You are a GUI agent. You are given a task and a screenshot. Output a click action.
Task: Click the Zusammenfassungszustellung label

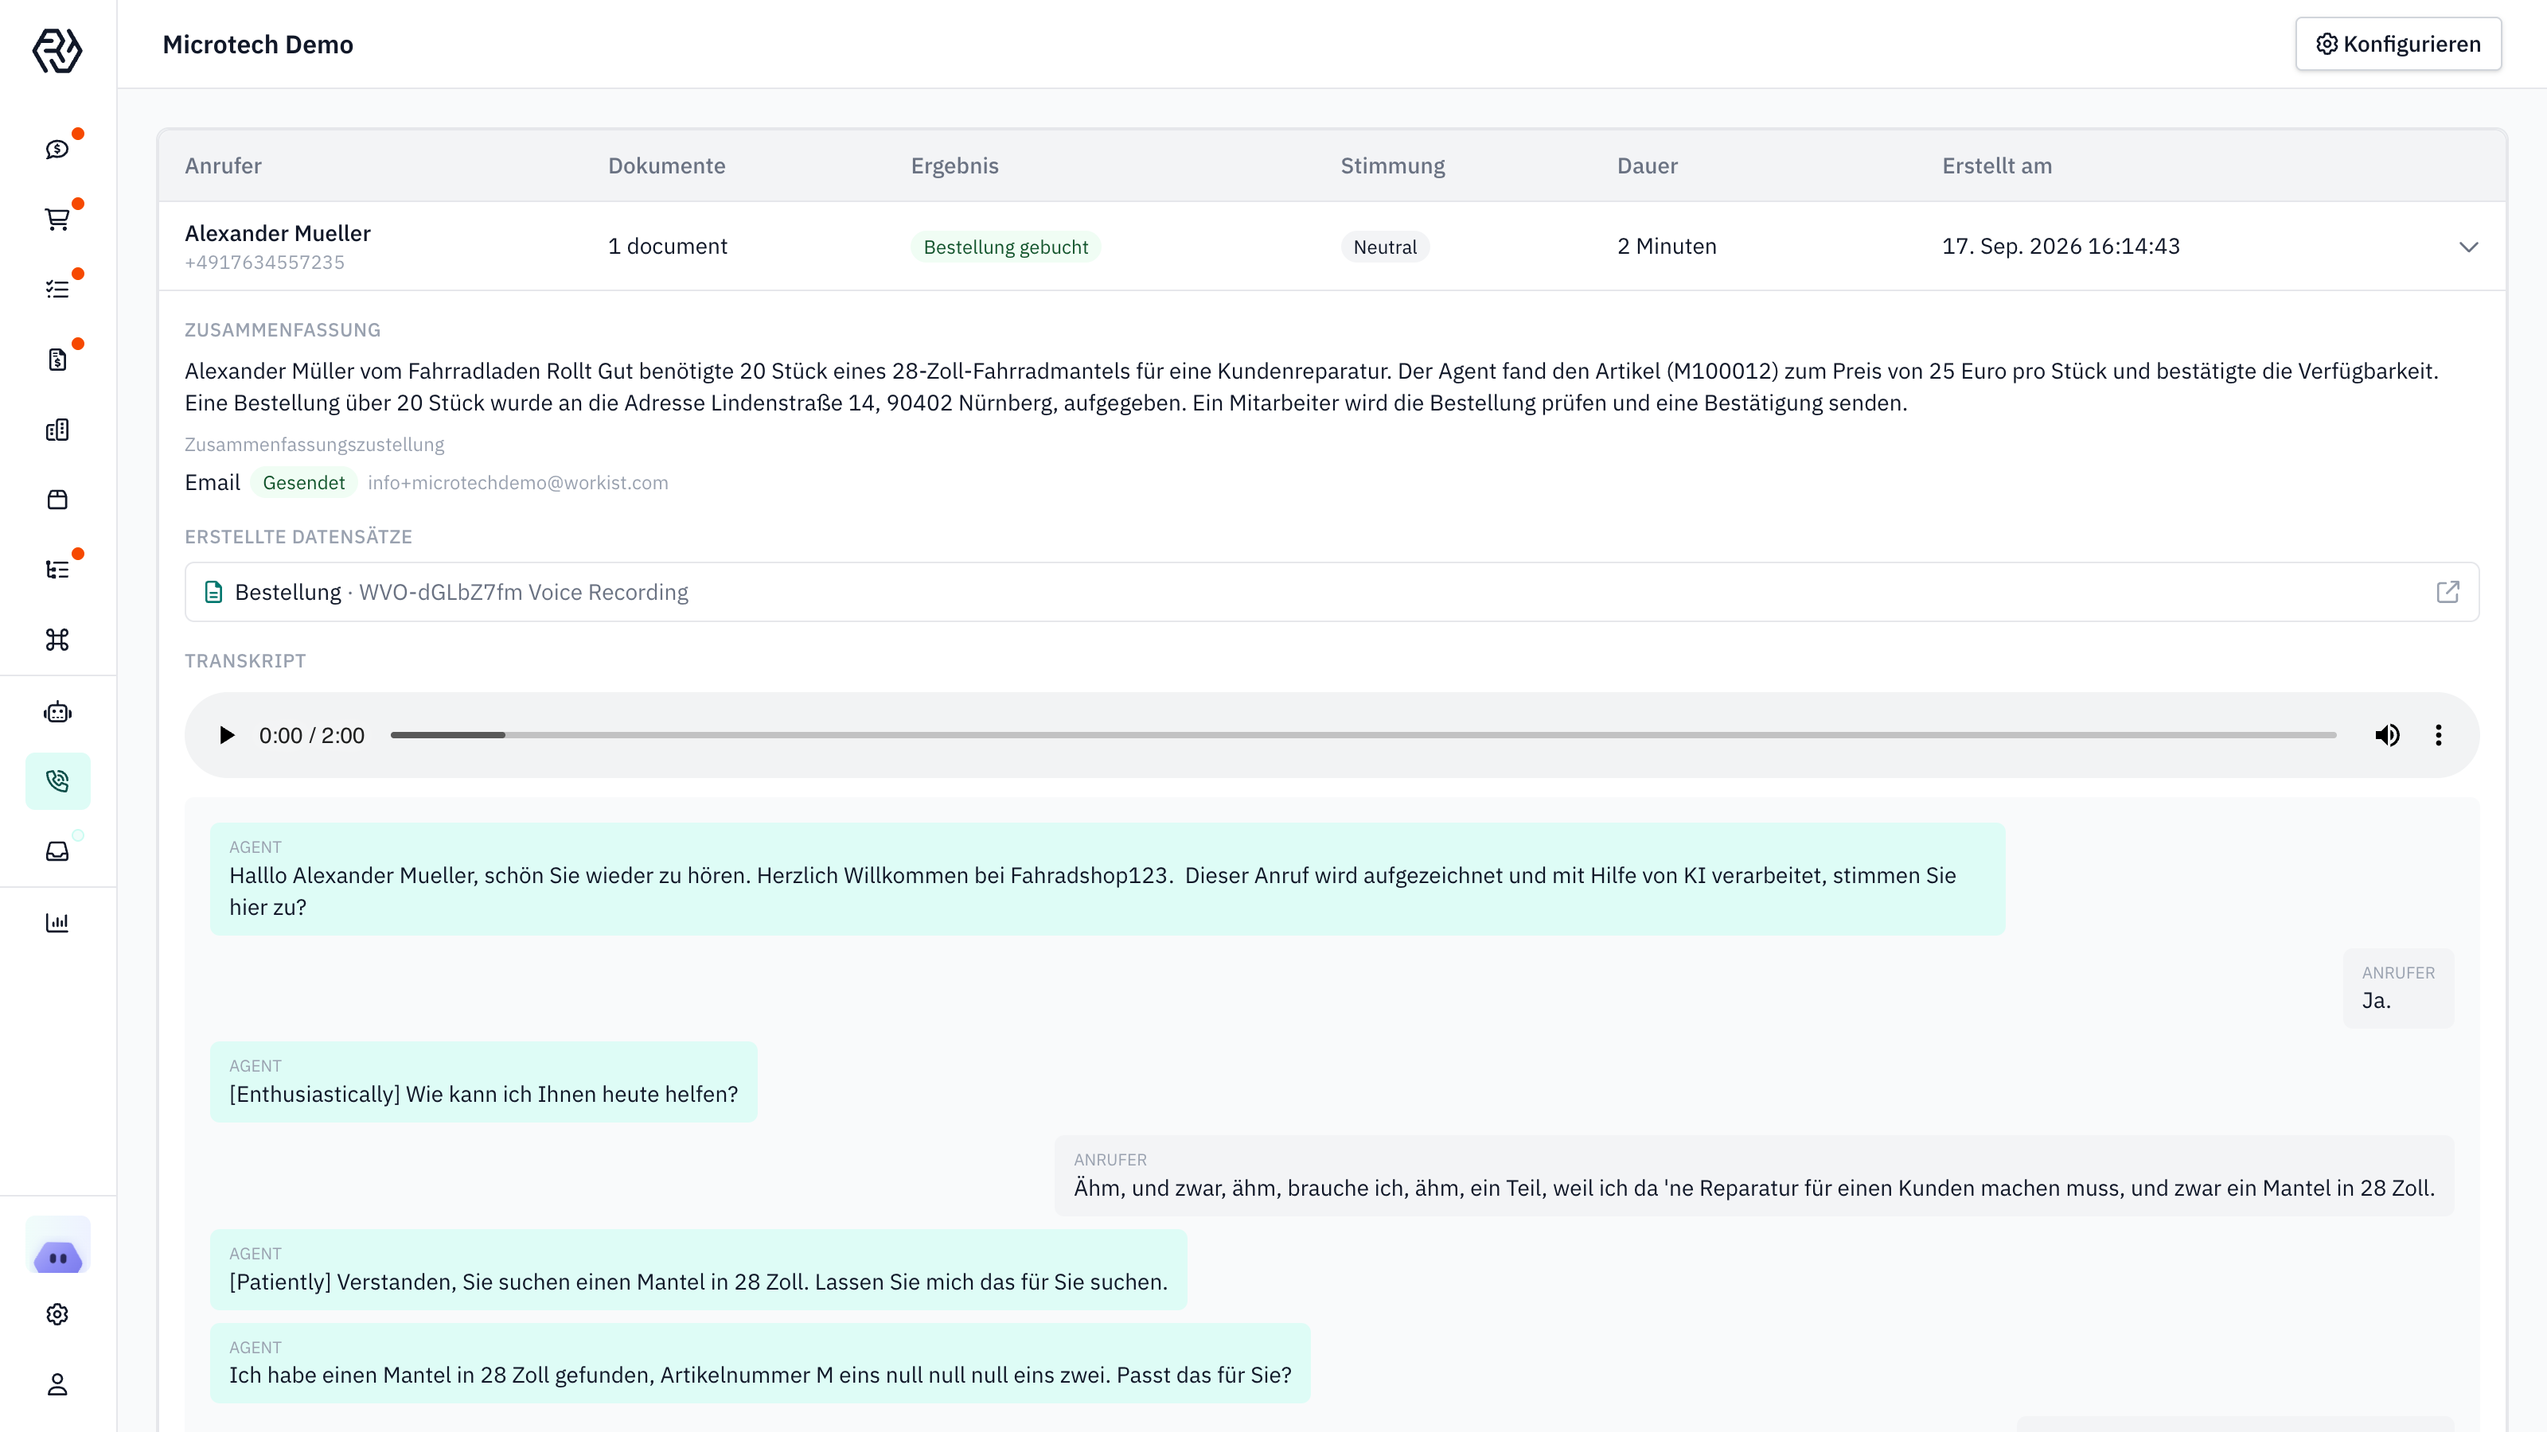pos(314,445)
